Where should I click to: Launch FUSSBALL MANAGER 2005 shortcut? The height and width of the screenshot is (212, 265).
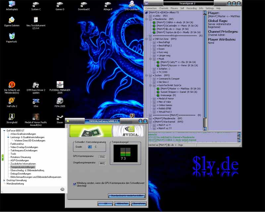pyautogui.click(x=60, y=87)
